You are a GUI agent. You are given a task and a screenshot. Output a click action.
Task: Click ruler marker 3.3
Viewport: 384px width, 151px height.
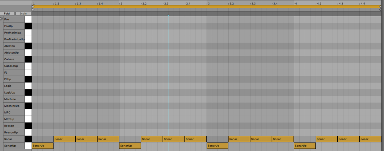point(254,4)
